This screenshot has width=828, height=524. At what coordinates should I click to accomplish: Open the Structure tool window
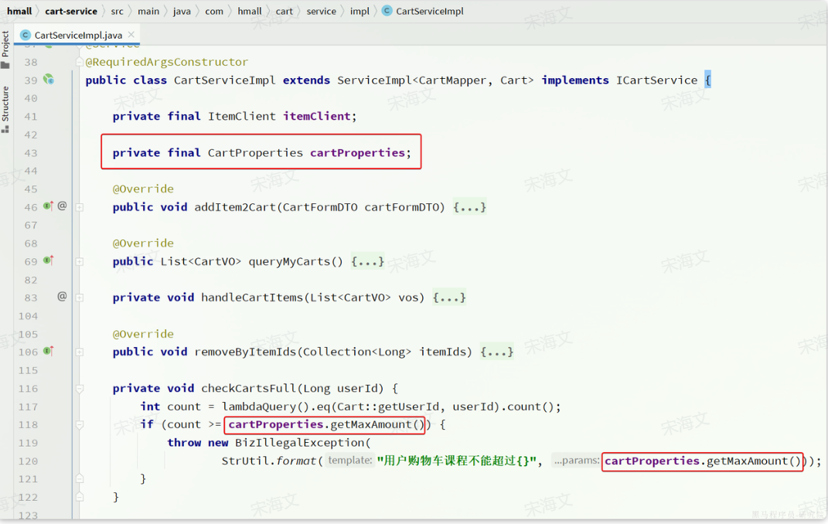pos(5,110)
